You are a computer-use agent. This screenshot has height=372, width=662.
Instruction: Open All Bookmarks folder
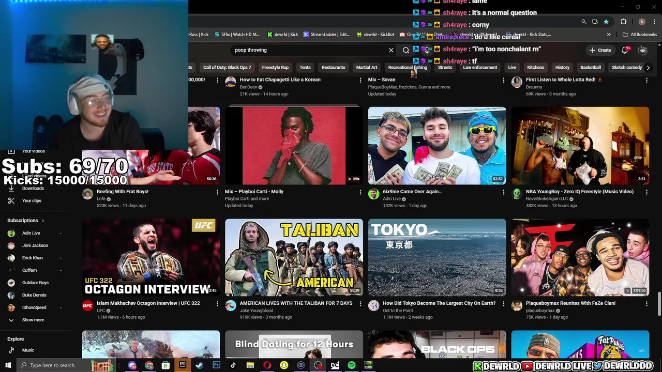[640, 35]
